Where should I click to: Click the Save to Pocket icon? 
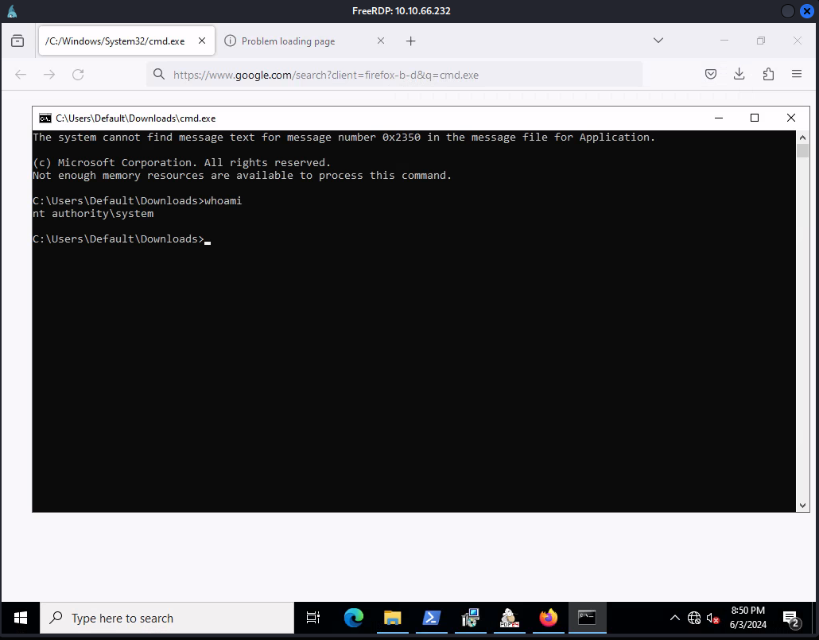pos(711,74)
